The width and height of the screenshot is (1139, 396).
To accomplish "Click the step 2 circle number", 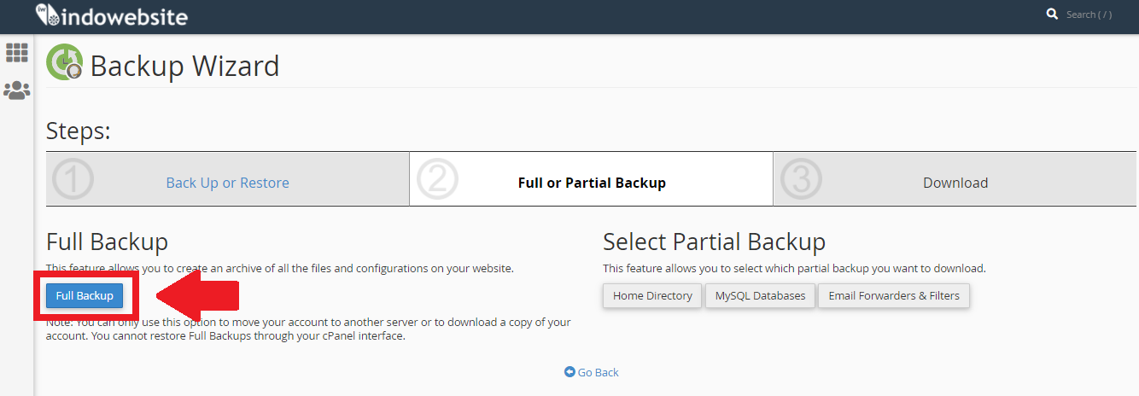I will 437,179.
